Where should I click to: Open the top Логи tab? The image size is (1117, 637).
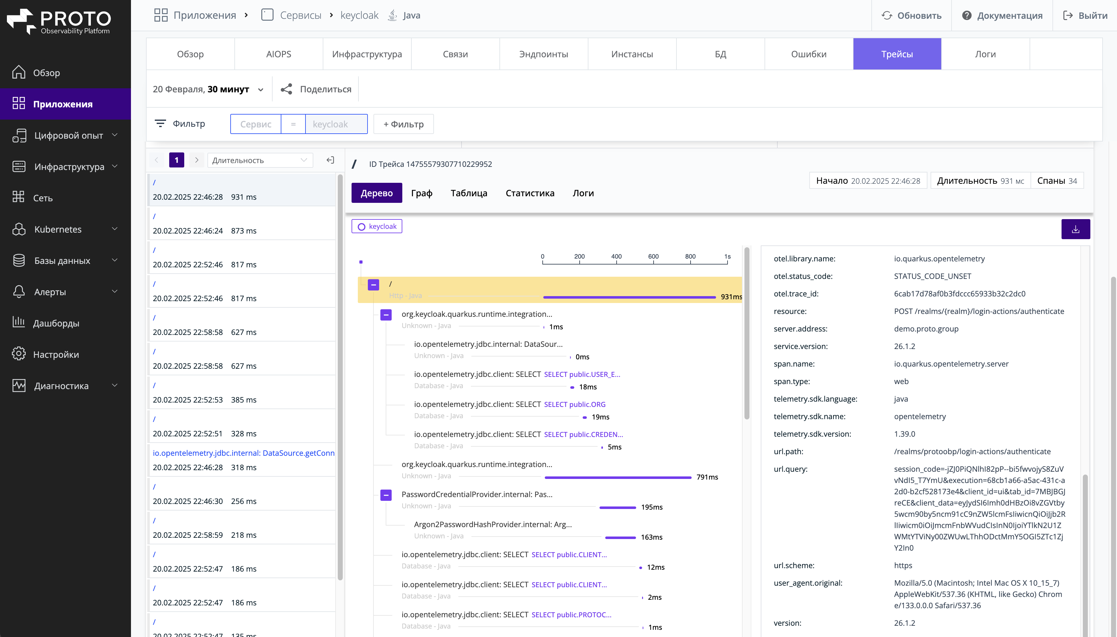coord(985,54)
